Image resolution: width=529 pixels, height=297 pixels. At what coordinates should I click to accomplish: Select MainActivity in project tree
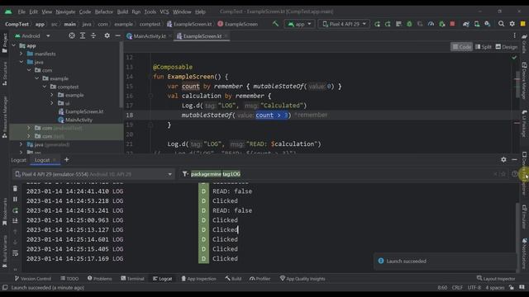click(75, 120)
